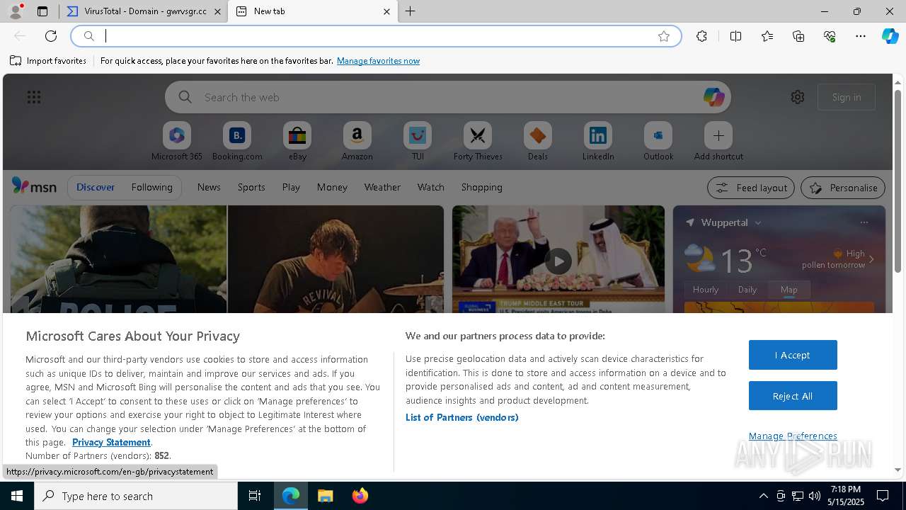
Task: Click Import favorites
Action: coord(48,61)
